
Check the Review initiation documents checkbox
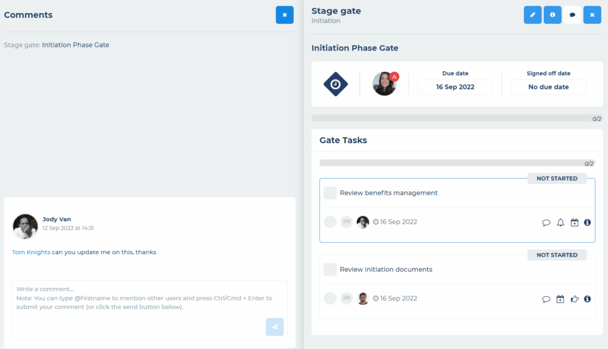pyautogui.click(x=330, y=269)
